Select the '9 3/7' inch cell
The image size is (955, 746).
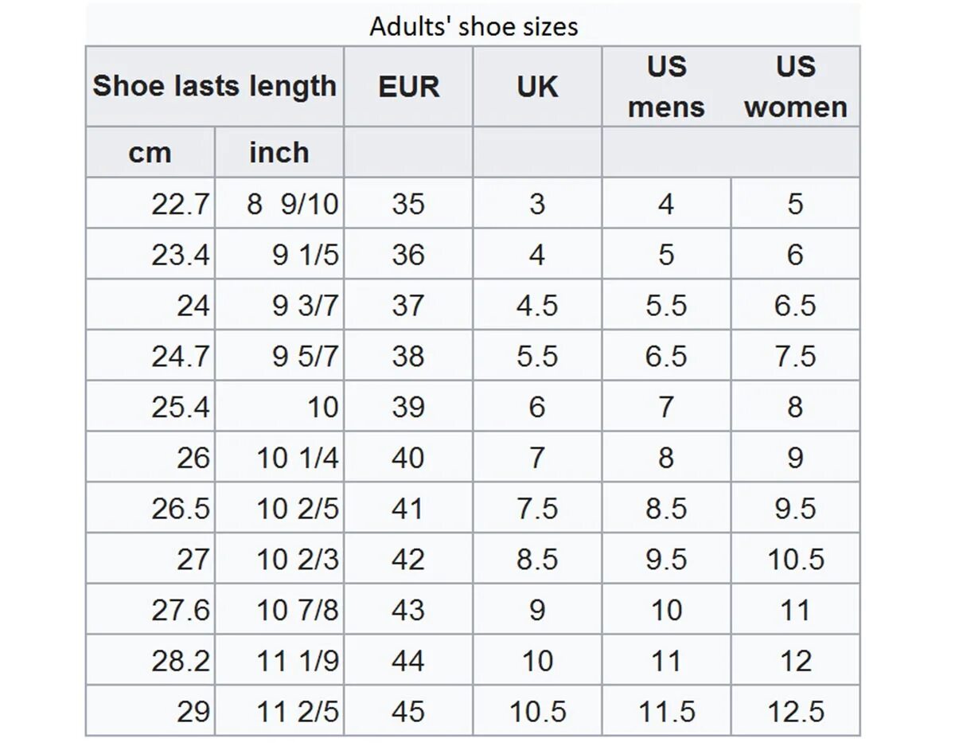(x=306, y=306)
